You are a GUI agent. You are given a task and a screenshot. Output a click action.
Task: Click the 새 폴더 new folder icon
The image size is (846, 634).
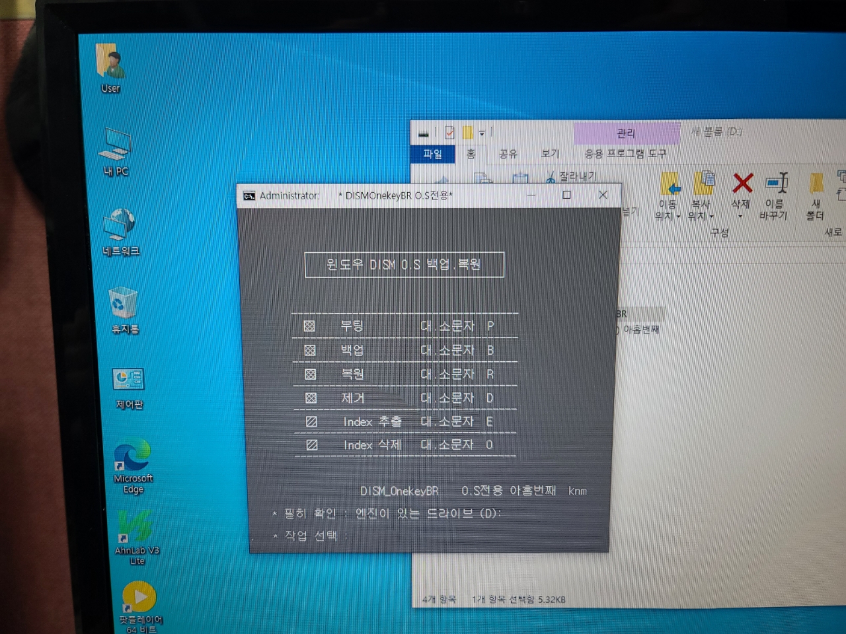pyautogui.click(x=816, y=184)
